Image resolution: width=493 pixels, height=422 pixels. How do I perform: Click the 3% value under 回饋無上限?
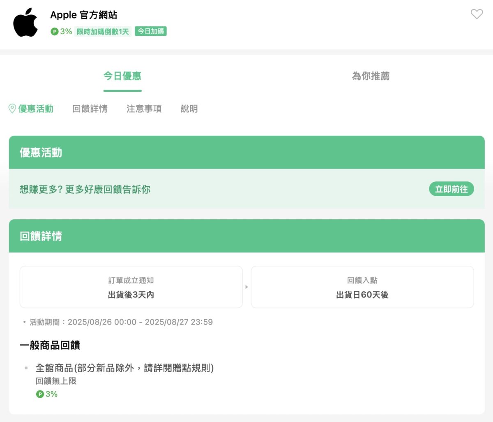click(51, 394)
